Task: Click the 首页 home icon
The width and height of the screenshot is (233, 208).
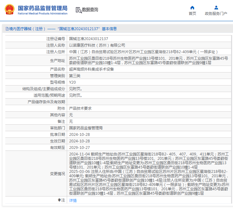Action: (x=192, y=7)
